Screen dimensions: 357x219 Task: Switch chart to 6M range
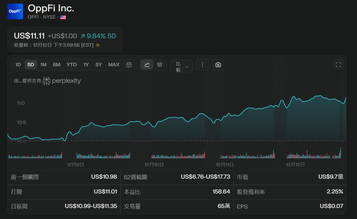coord(56,65)
